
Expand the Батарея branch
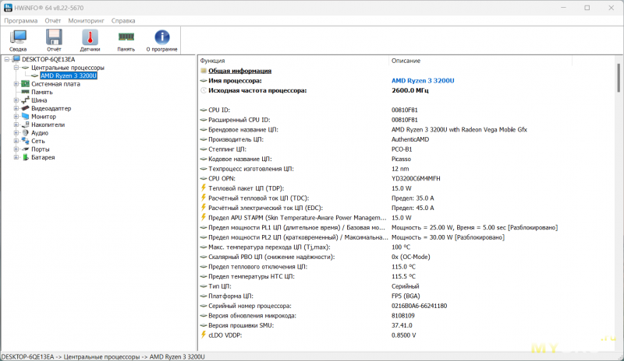pos(16,157)
